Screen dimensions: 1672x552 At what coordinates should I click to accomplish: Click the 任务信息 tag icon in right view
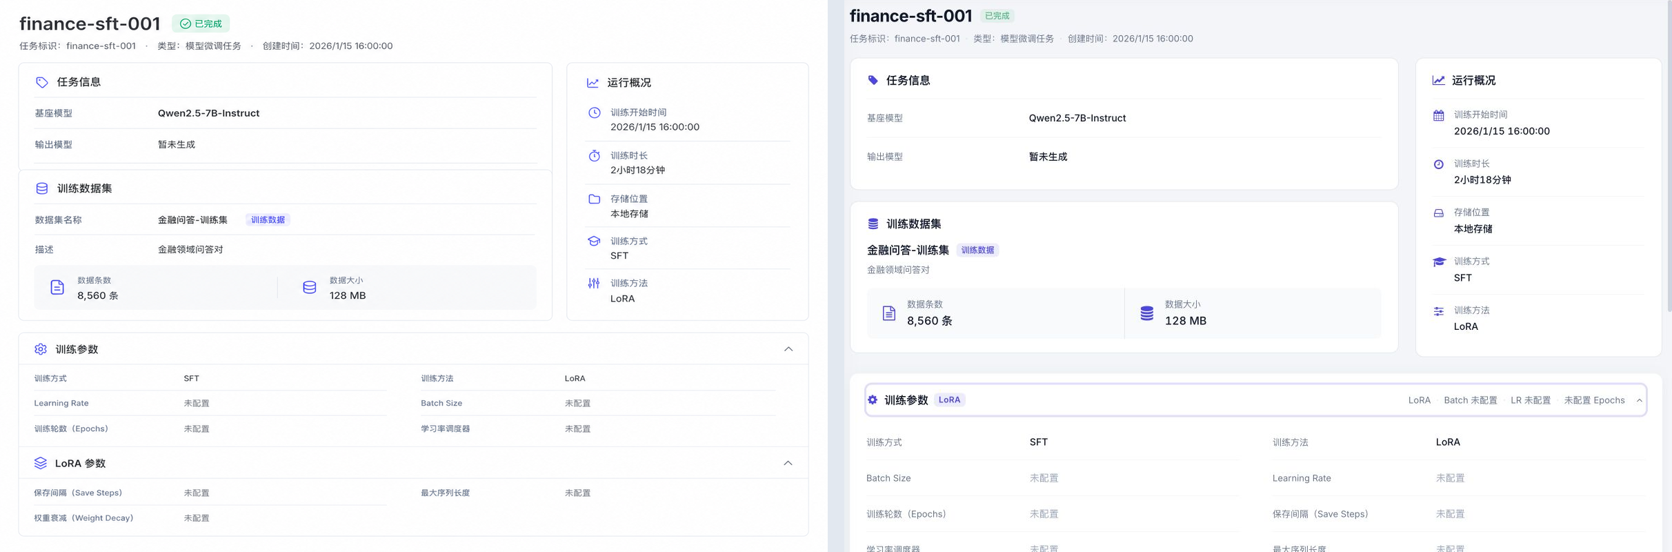pyautogui.click(x=873, y=80)
